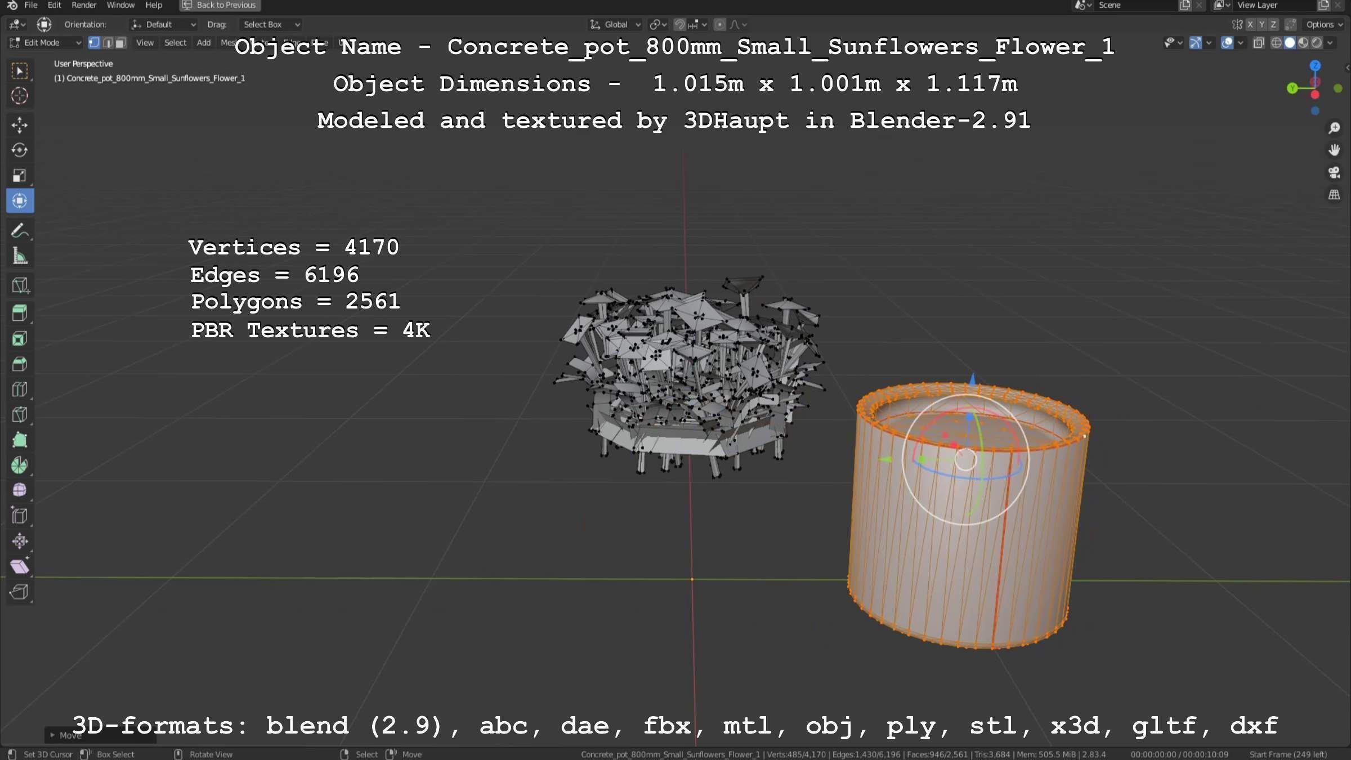Select the Rip Region tool
The image size is (1351, 760).
(x=20, y=592)
